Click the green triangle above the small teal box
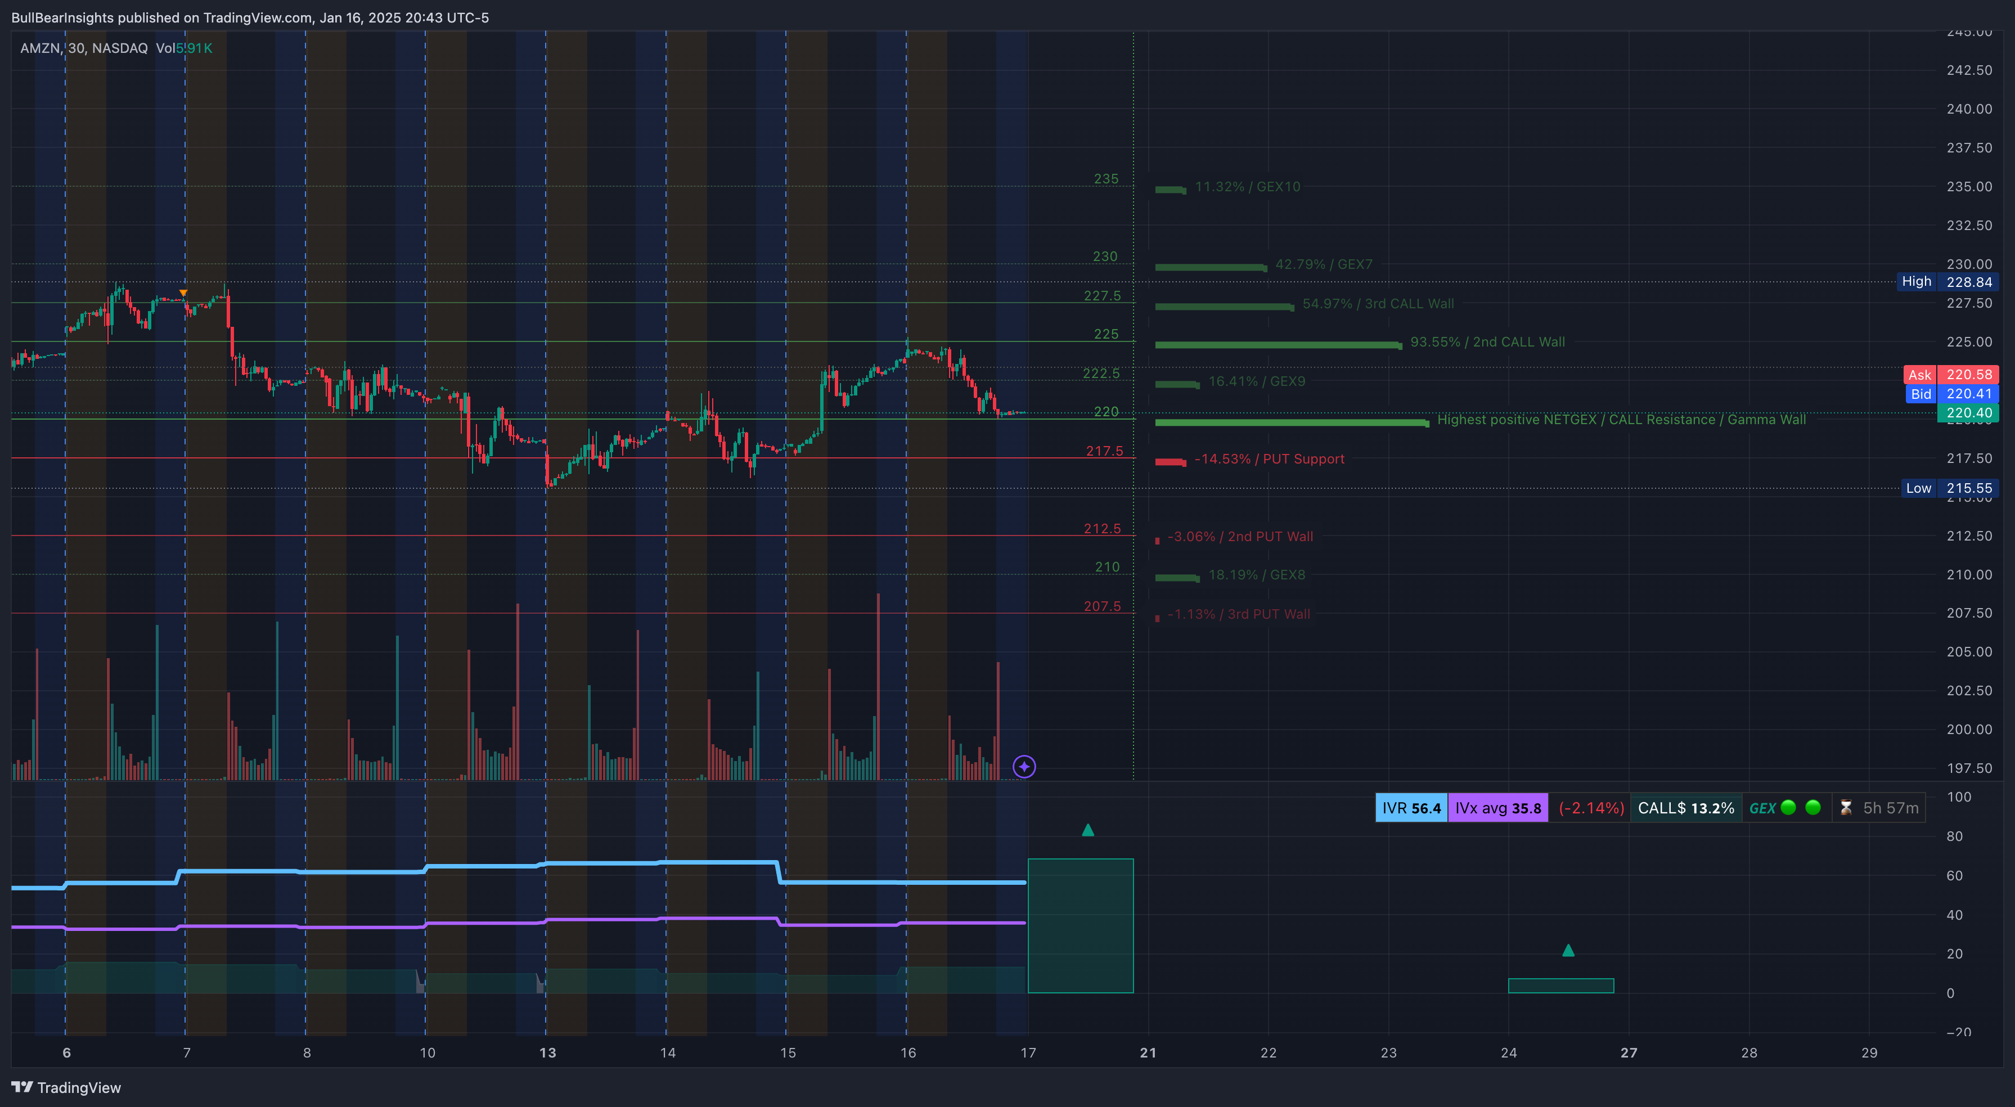Viewport: 2015px width, 1107px height. pyautogui.click(x=1568, y=951)
